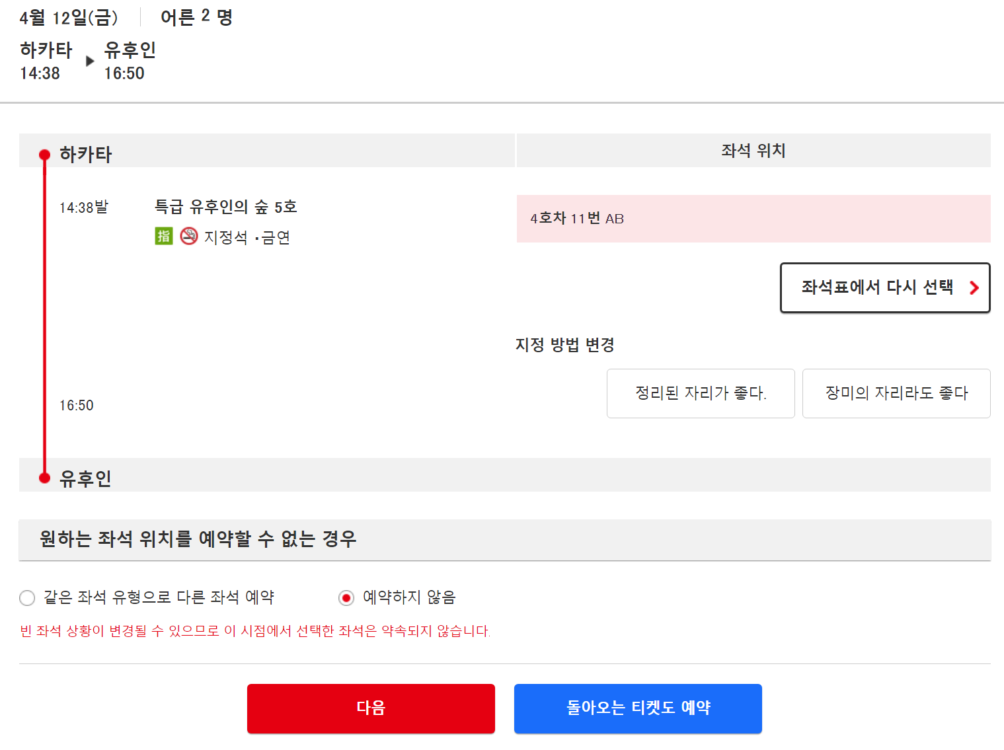This screenshot has height=750, width=1004.
Task: Click the red 하카타 departure station dot
Action: pos(45,155)
